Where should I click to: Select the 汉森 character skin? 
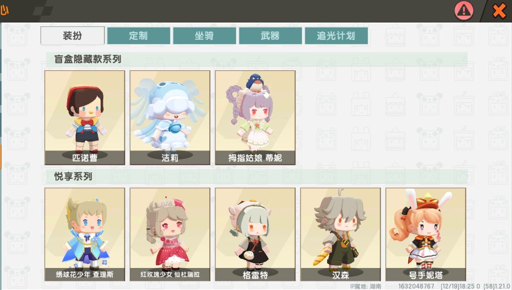tap(340, 234)
